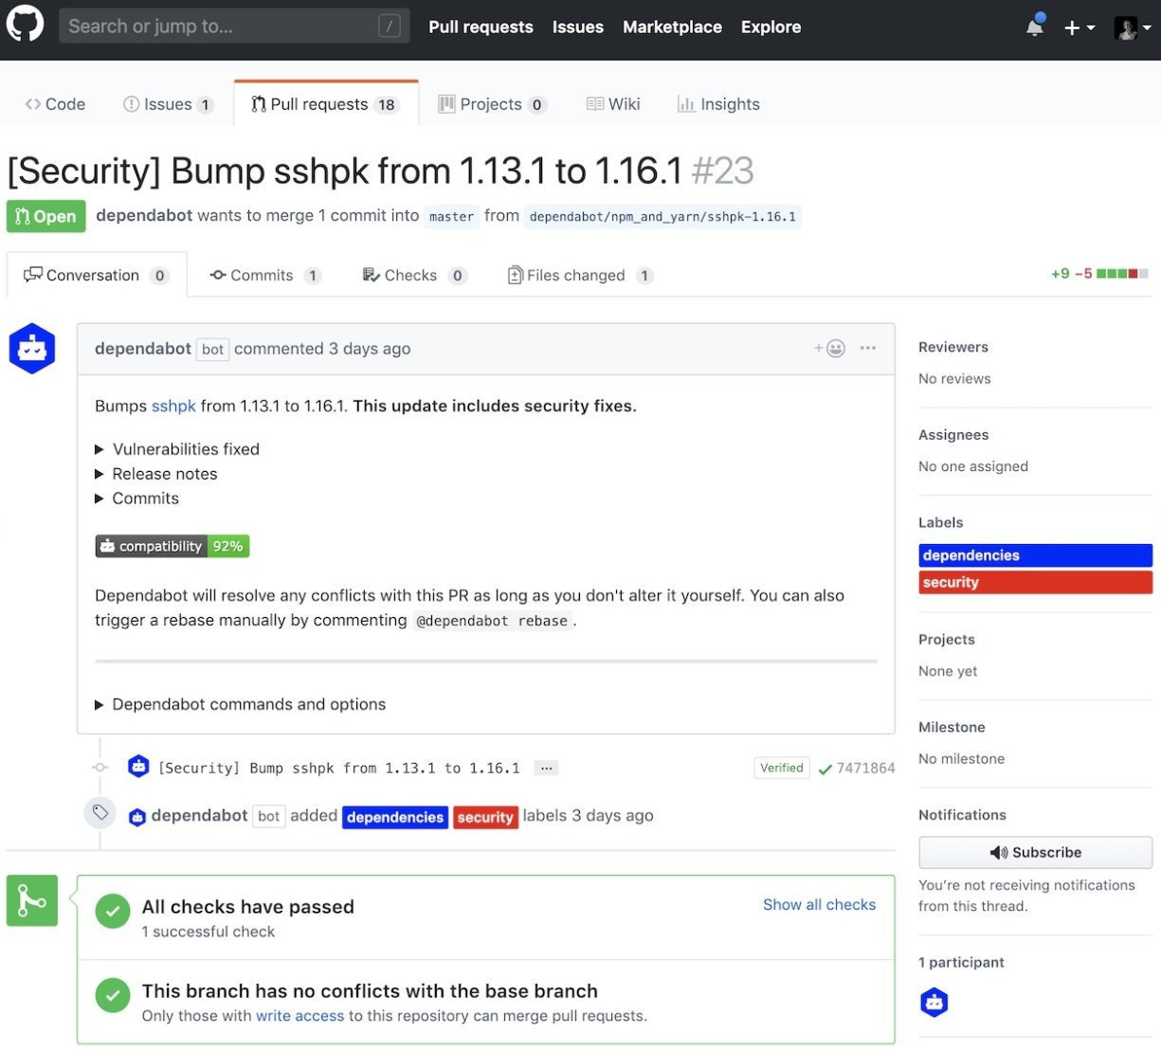
Task: Click dependabot avatar next to commit message
Action: (138, 766)
